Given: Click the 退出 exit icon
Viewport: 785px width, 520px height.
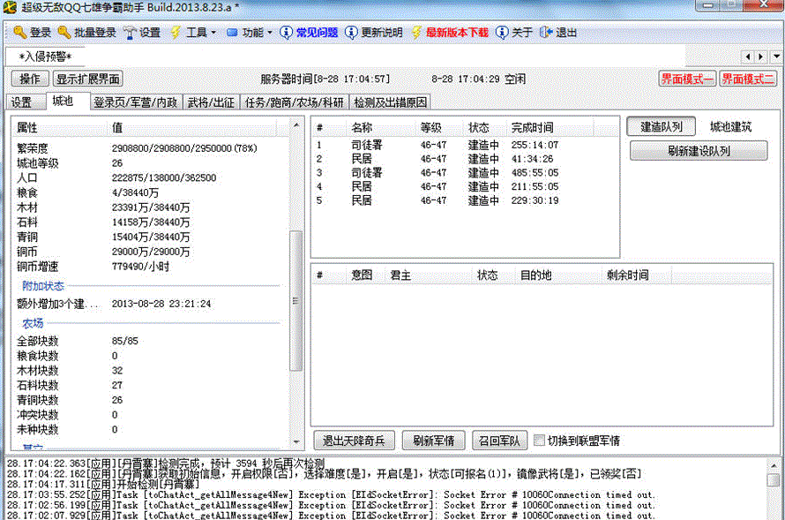Looking at the screenshot, I should tap(546, 33).
